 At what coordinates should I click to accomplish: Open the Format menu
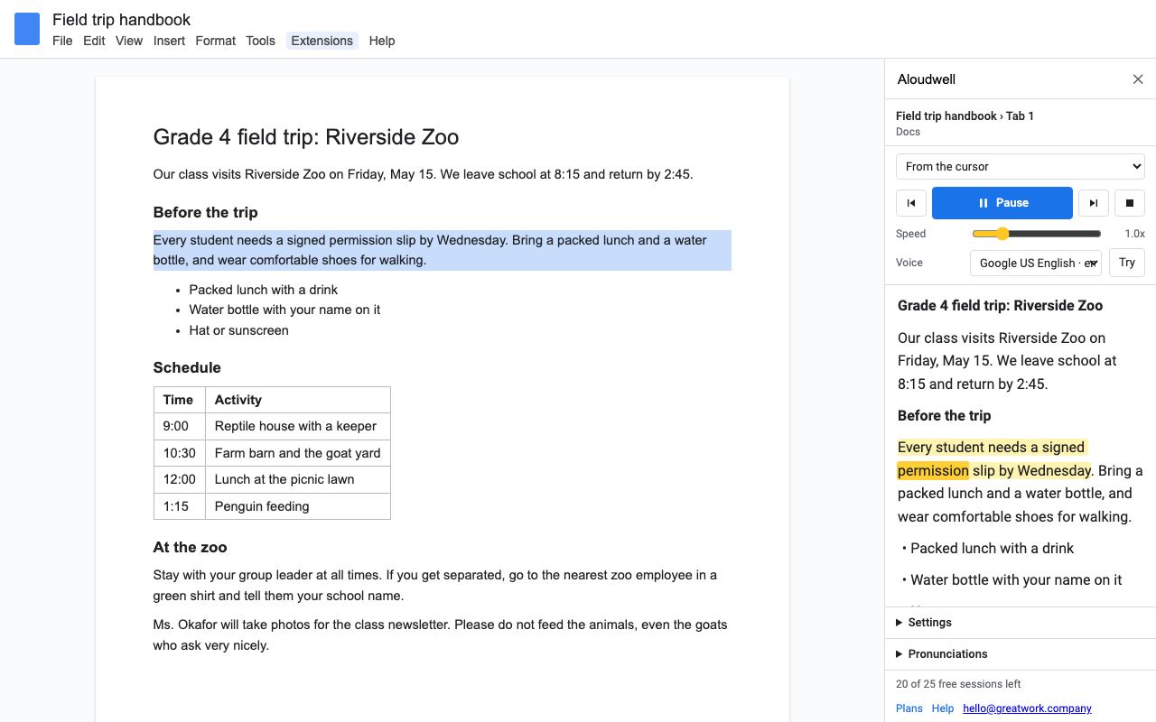pyautogui.click(x=215, y=41)
